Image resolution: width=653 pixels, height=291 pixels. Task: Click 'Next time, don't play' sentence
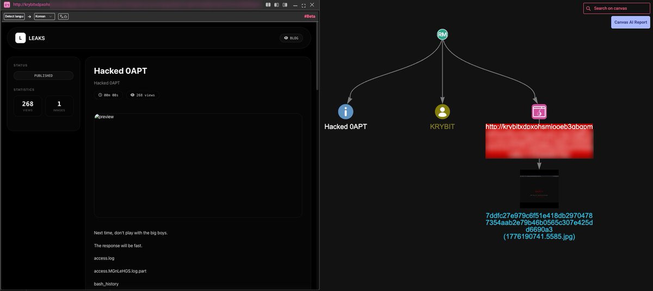pyautogui.click(x=131, y=232)
